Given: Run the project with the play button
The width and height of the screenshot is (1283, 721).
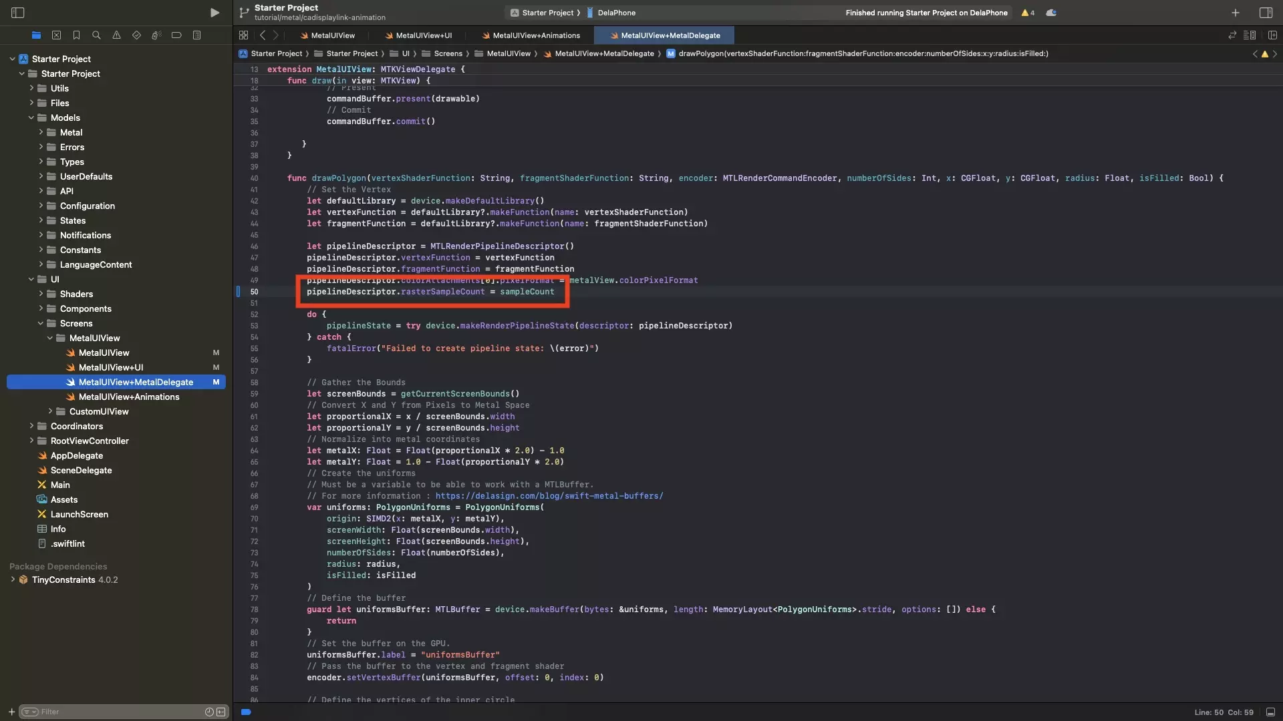Looking at the screenshot, I should (215, 13).
